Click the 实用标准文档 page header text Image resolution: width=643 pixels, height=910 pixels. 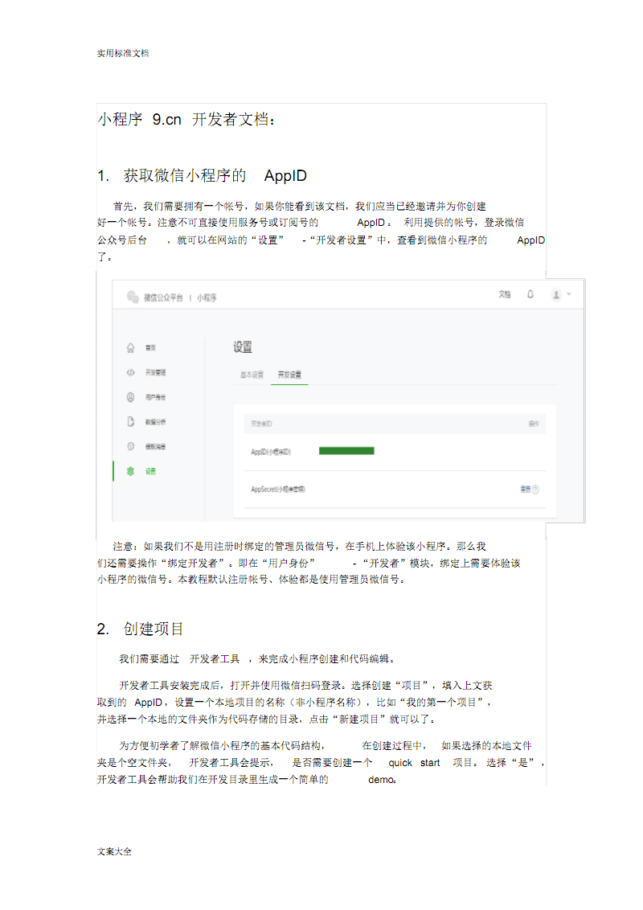[123, 53]
